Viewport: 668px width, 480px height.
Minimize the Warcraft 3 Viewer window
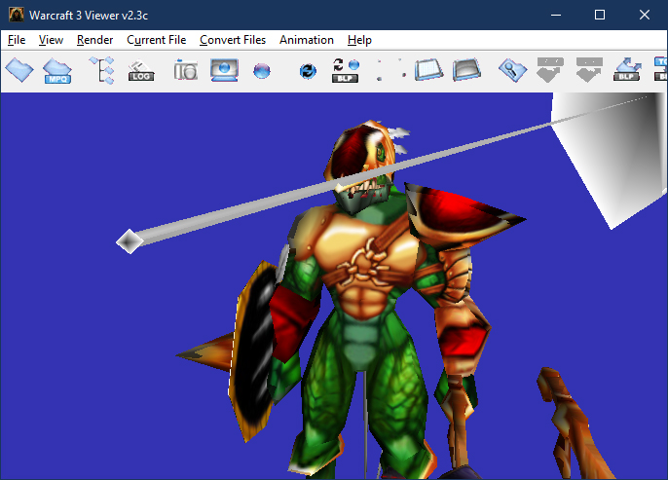tap(555, 15)
